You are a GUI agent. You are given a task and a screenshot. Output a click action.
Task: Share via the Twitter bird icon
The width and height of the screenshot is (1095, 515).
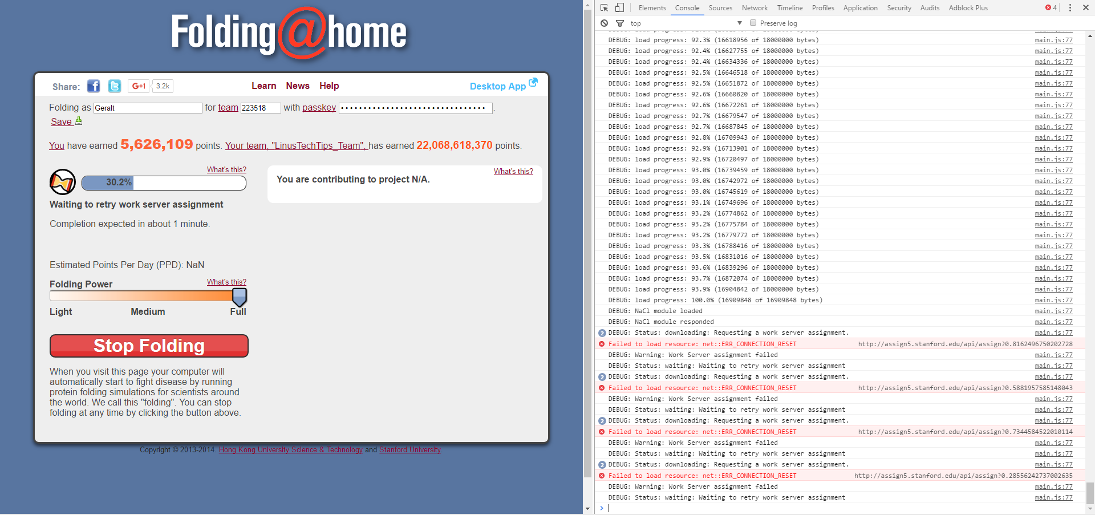115,86
